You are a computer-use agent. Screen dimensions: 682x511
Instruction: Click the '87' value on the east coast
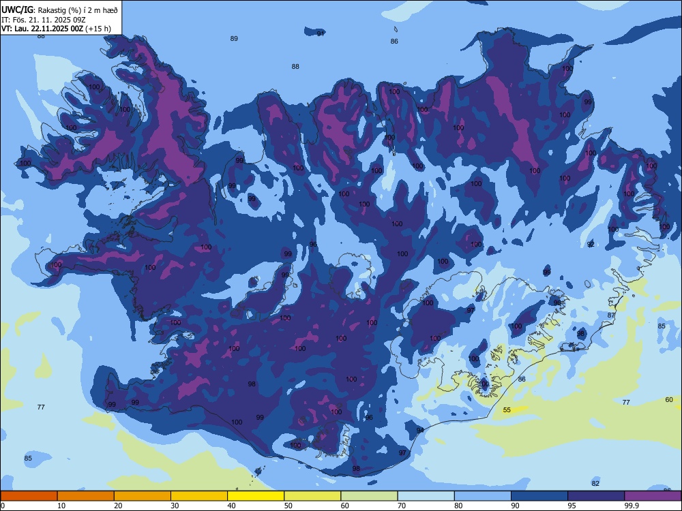[x=612, y=315]
